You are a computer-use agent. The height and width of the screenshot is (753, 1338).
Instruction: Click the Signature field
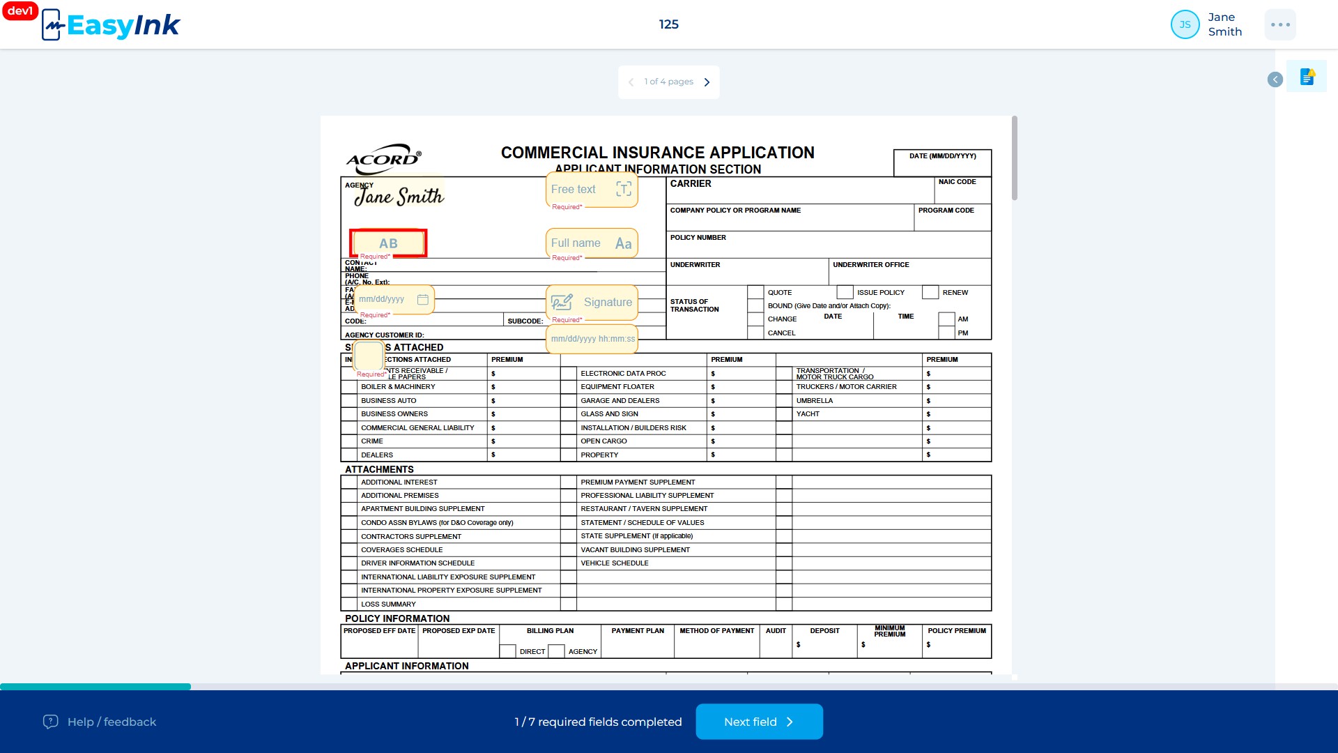(592, 302)
